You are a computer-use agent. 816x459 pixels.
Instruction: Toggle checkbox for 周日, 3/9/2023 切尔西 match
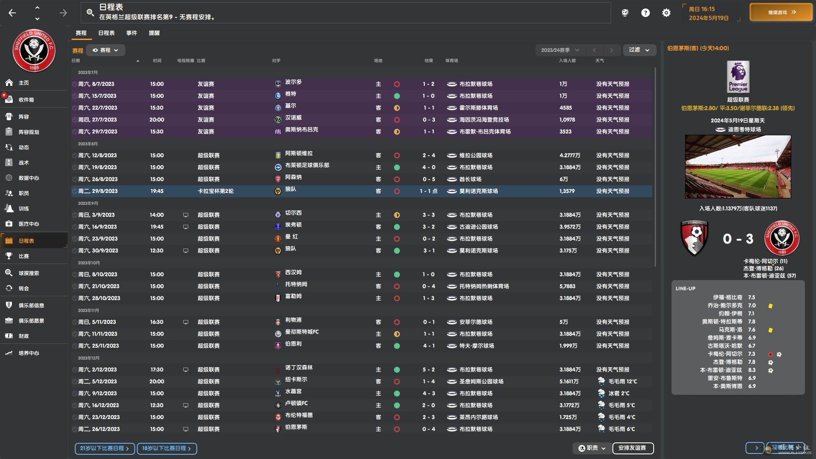click(74, 215)
